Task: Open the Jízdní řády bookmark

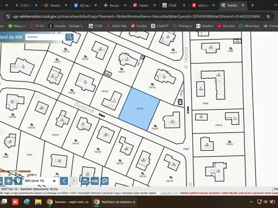Action: click(117, 26)
